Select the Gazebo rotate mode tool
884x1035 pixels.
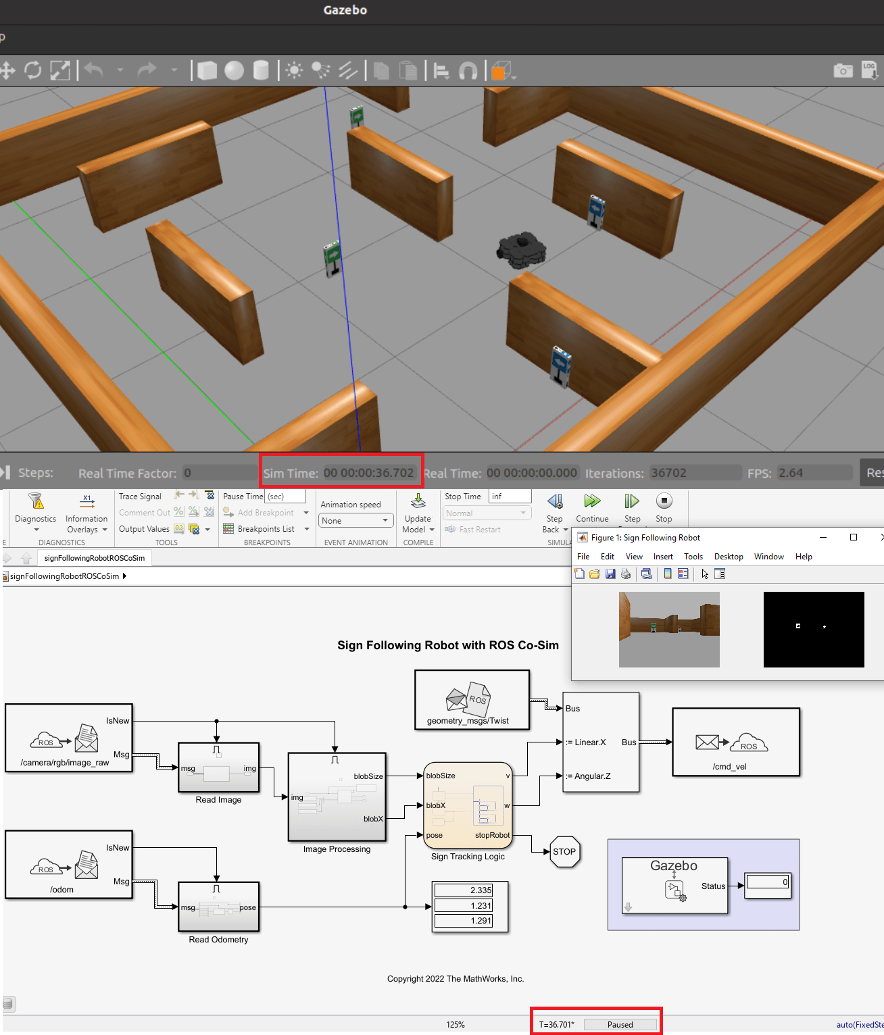pyautogui.click(x=33, y=70)
